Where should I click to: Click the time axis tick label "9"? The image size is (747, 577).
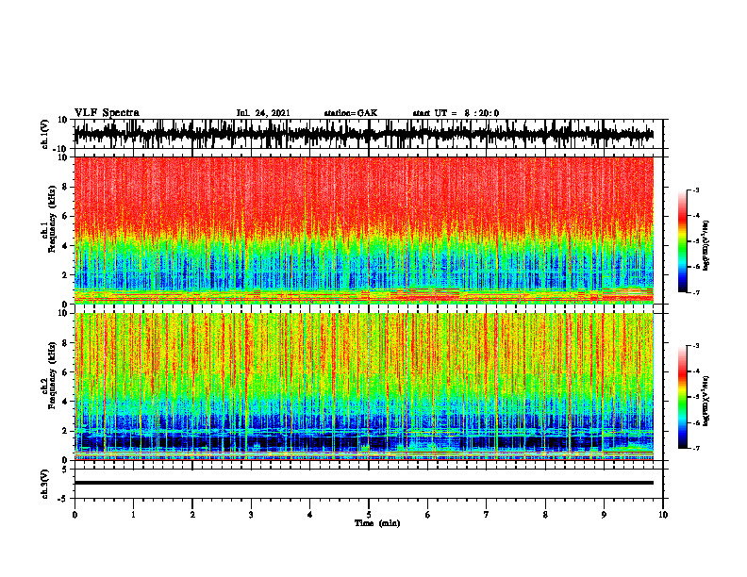tap(604, 515)
